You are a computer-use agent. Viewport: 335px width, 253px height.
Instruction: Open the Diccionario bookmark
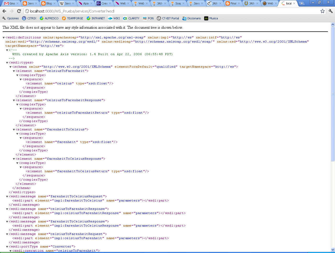[x=192, y=18]
